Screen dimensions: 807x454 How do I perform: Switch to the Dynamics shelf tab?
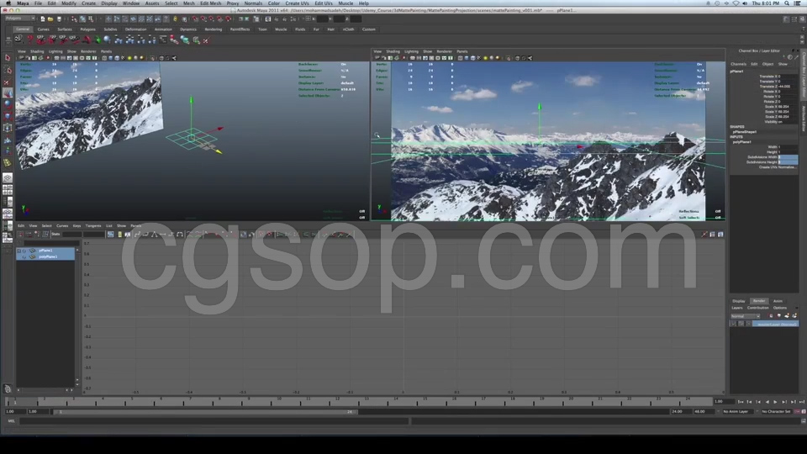pyautogui.click(x=187, y=29)
